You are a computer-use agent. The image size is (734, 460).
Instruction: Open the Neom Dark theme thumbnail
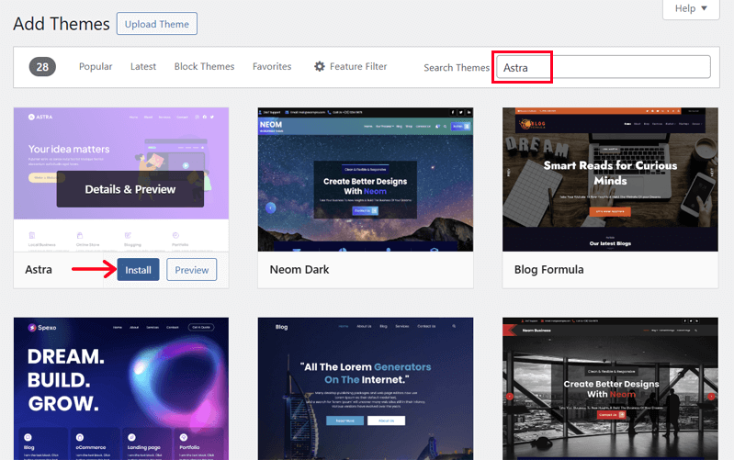coord(365,179)
